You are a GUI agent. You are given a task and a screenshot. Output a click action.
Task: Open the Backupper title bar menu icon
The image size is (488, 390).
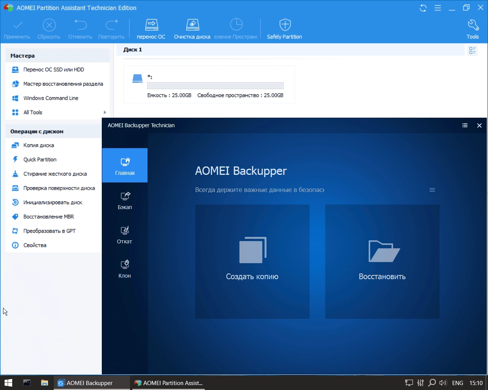point(465,125)
